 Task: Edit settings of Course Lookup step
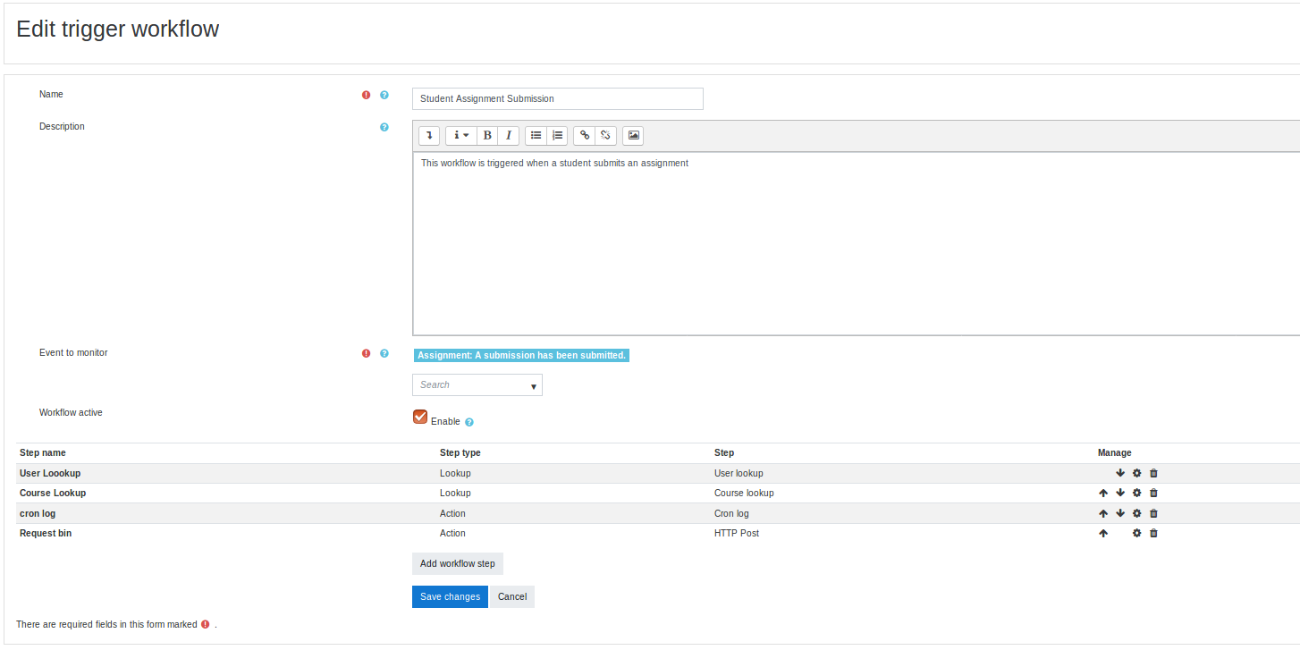(x=1136, y=493)
